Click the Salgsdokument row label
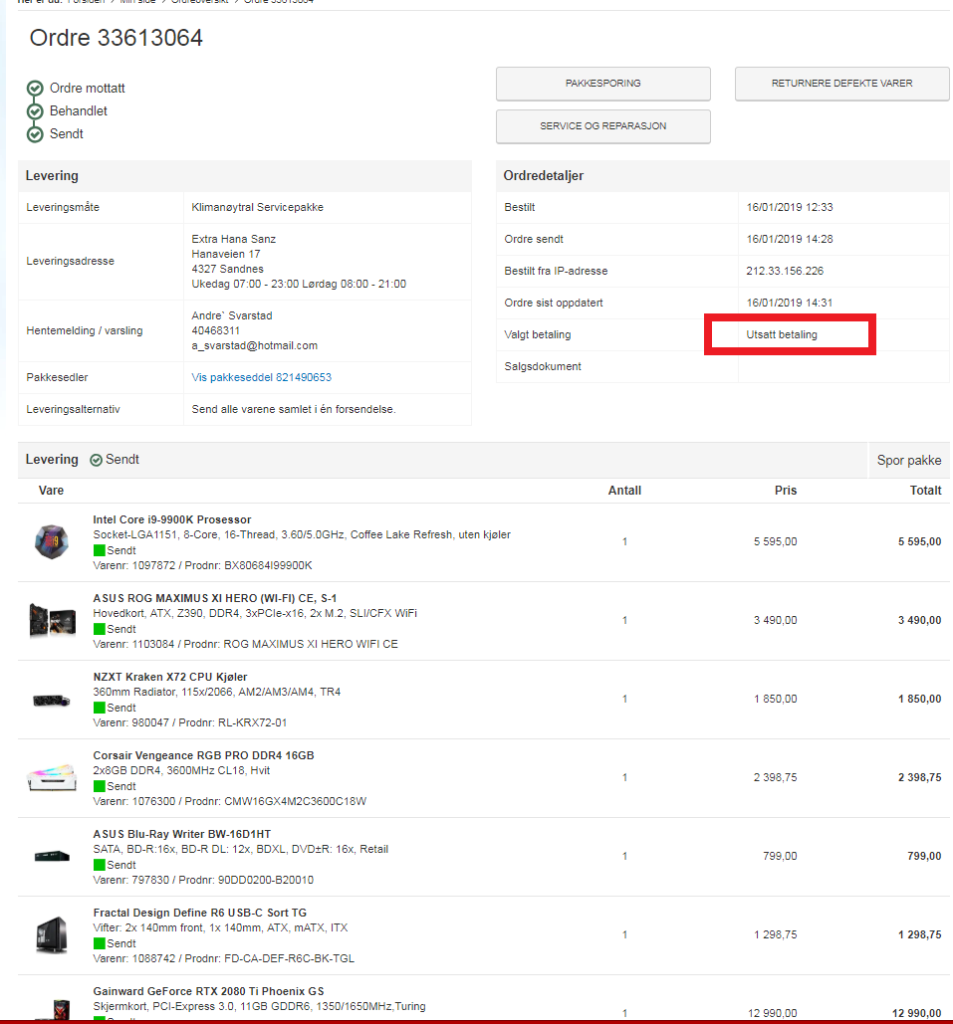 [x=543, y=367]
